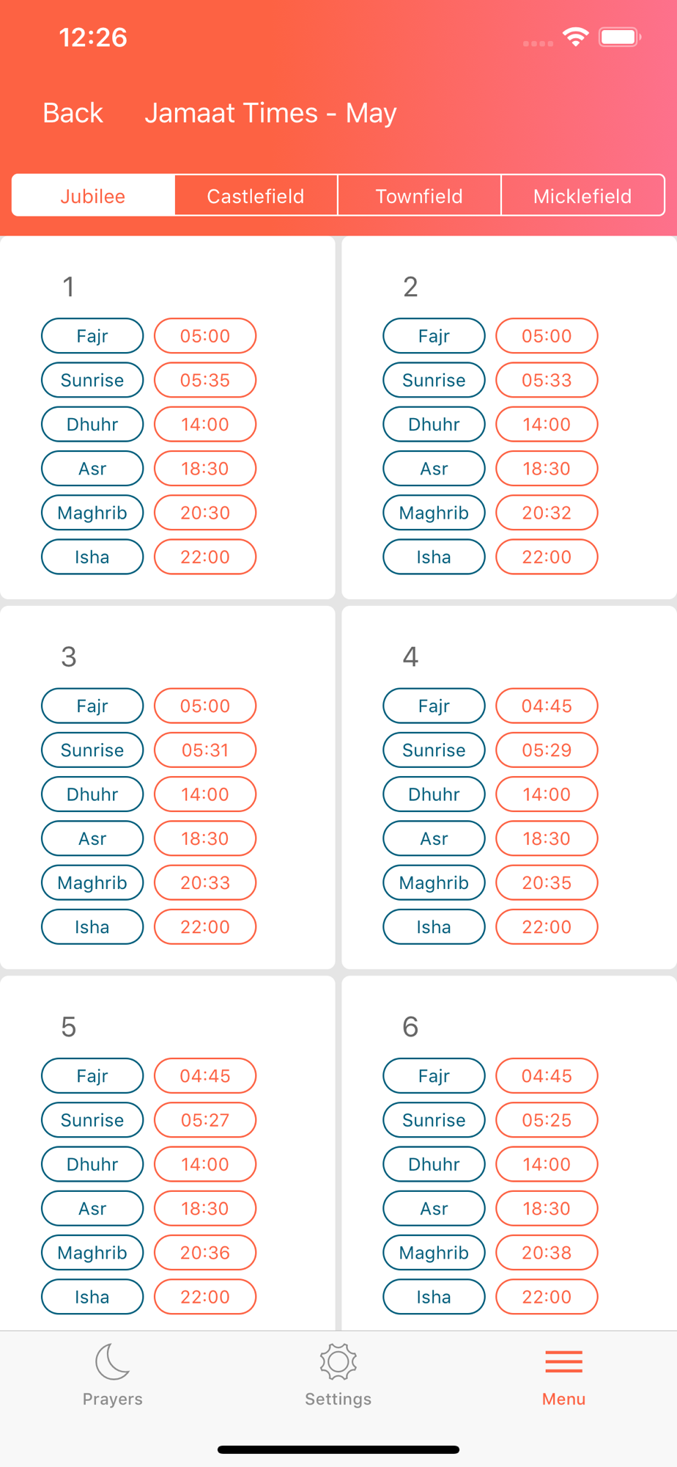Tap day 2 Sunrise time 05:33

point(547,380)
